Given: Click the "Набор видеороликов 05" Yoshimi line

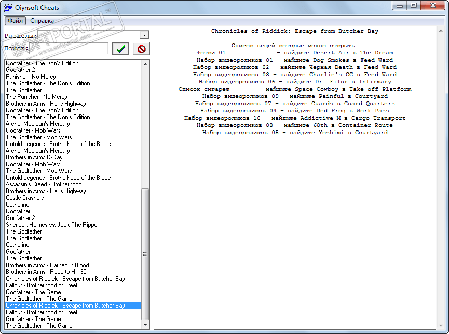Looking at the screenshot, I should coord(295,133).
